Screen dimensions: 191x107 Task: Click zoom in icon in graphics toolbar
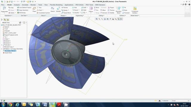pos(99,19)
